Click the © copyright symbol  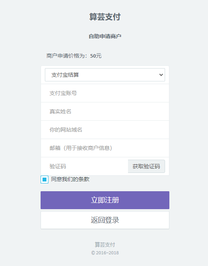(x=93, y=253)
